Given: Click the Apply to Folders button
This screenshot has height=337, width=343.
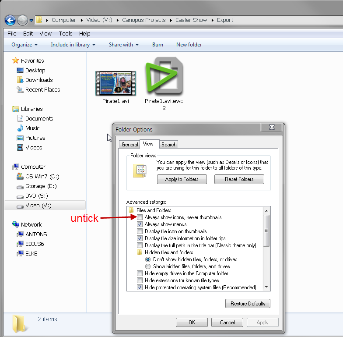Looking at the screenshot, I should click(x=182, y=179).
